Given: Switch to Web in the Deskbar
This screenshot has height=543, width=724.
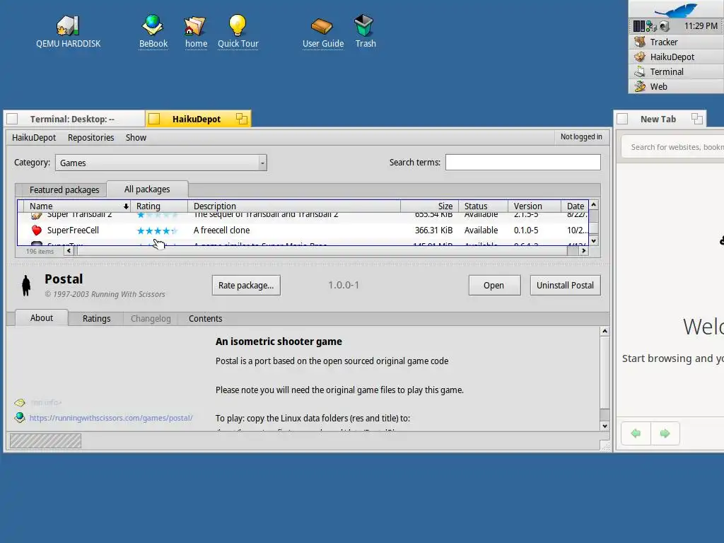Looking at the screenshot, I should pos(676,86).
